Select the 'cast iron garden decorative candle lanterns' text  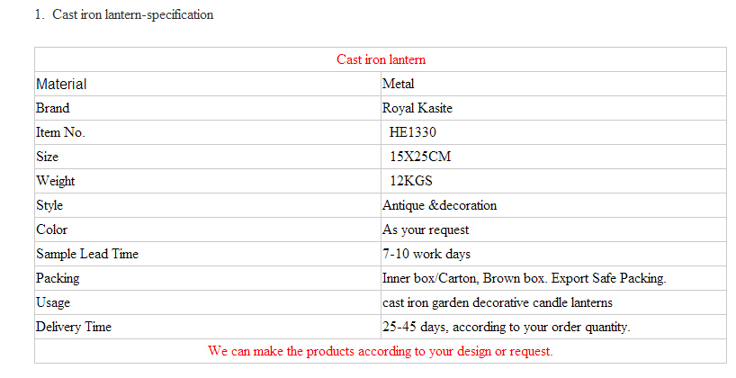[497, 302]
